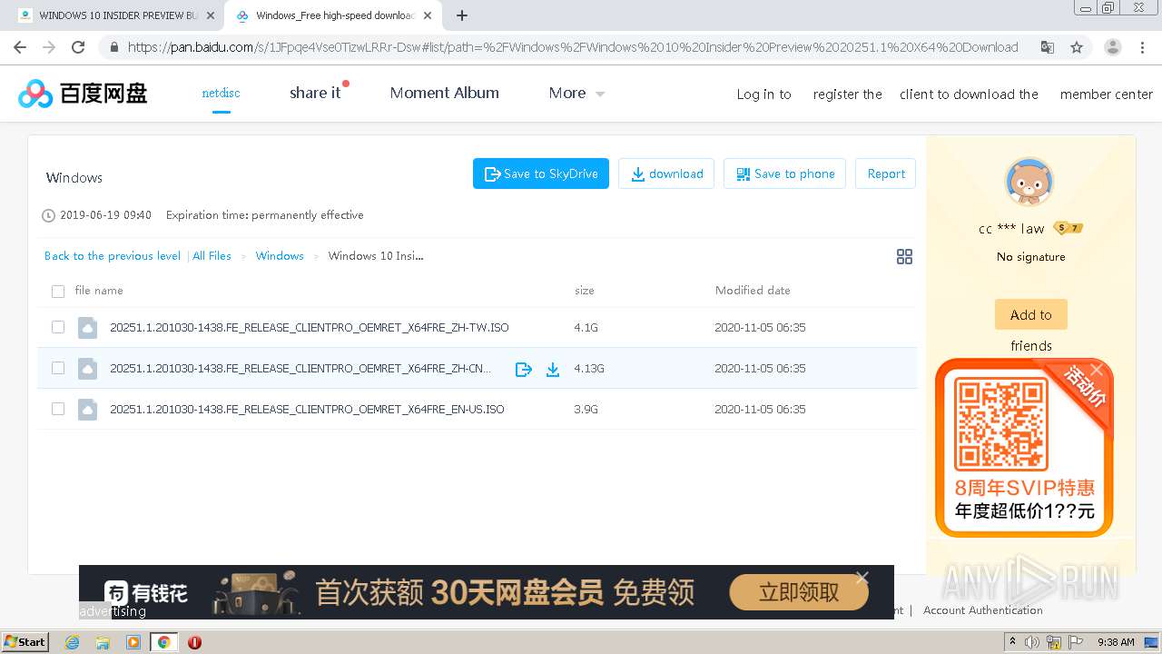This screenshot has height=654, width=1162.
Task: Sort by Modified date column header
Action: pos(753,291)
